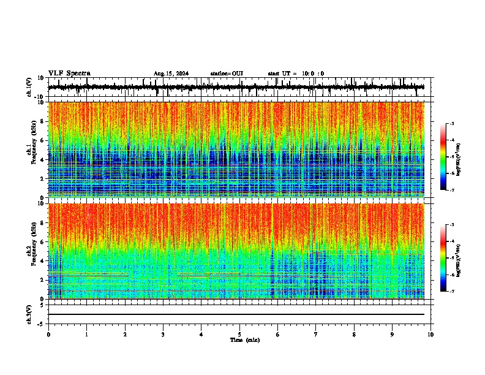Click the 'ch.3(V)' axis label
Image resolution: width=485 pixels, height=375 pixels.
click(29, 315)
